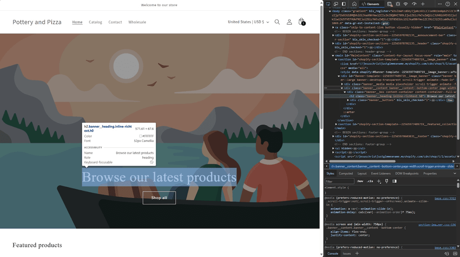Add more tools with plus icon
The height and width of the screenshot is (257, 460).
pyautogui.click(x=423, y=4)
